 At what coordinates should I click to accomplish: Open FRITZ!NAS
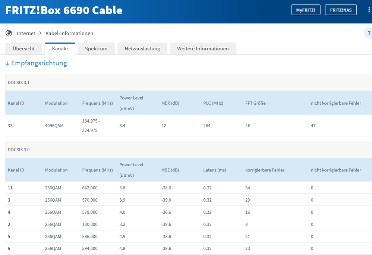341,10
